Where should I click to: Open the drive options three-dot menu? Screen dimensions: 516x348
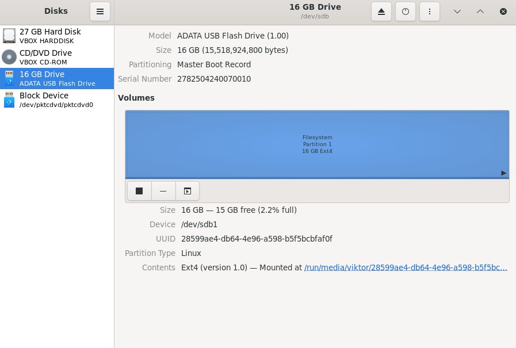click(430, 12)
